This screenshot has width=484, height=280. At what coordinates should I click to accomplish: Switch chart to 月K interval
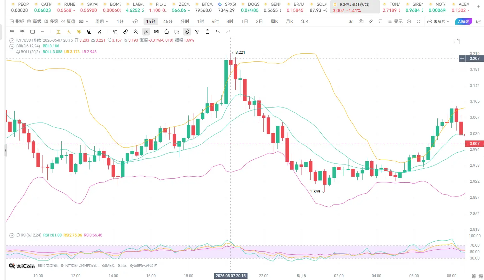point(290,21)
